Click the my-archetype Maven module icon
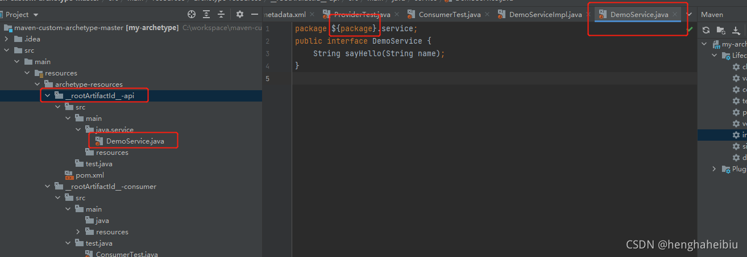Screen dimensions: 747x257 [x=716, y=44]
